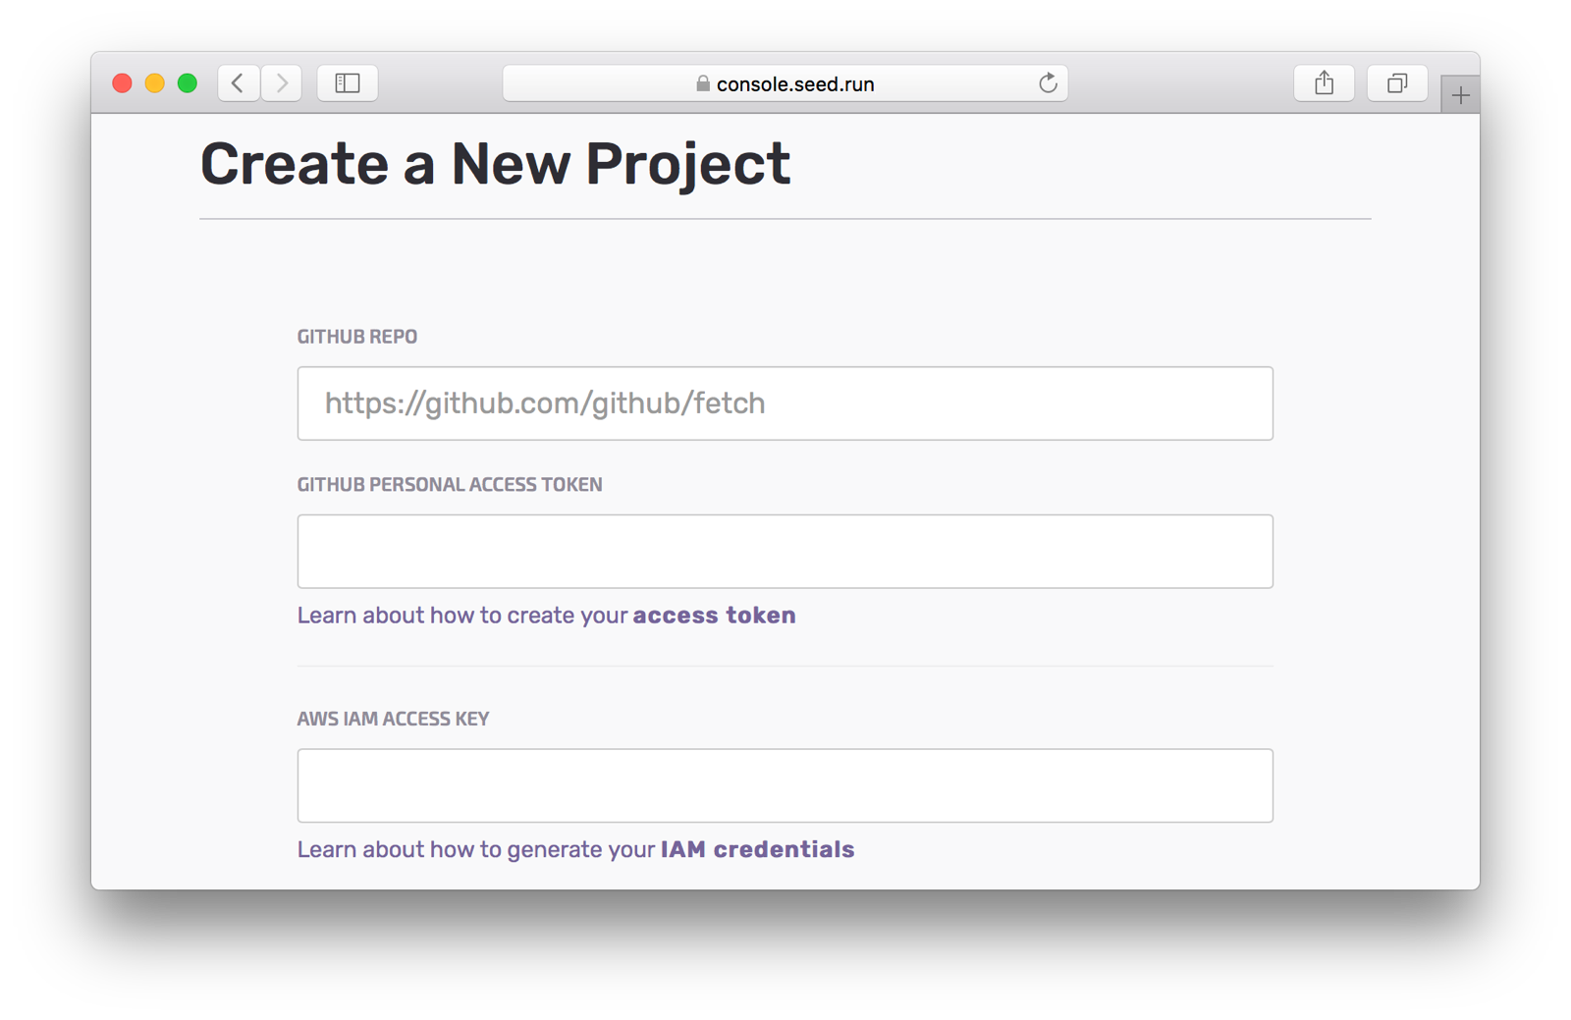Viewport: 1571px width, 1020px height.
Task: Go forward to the next page
Action: (282, 83)
